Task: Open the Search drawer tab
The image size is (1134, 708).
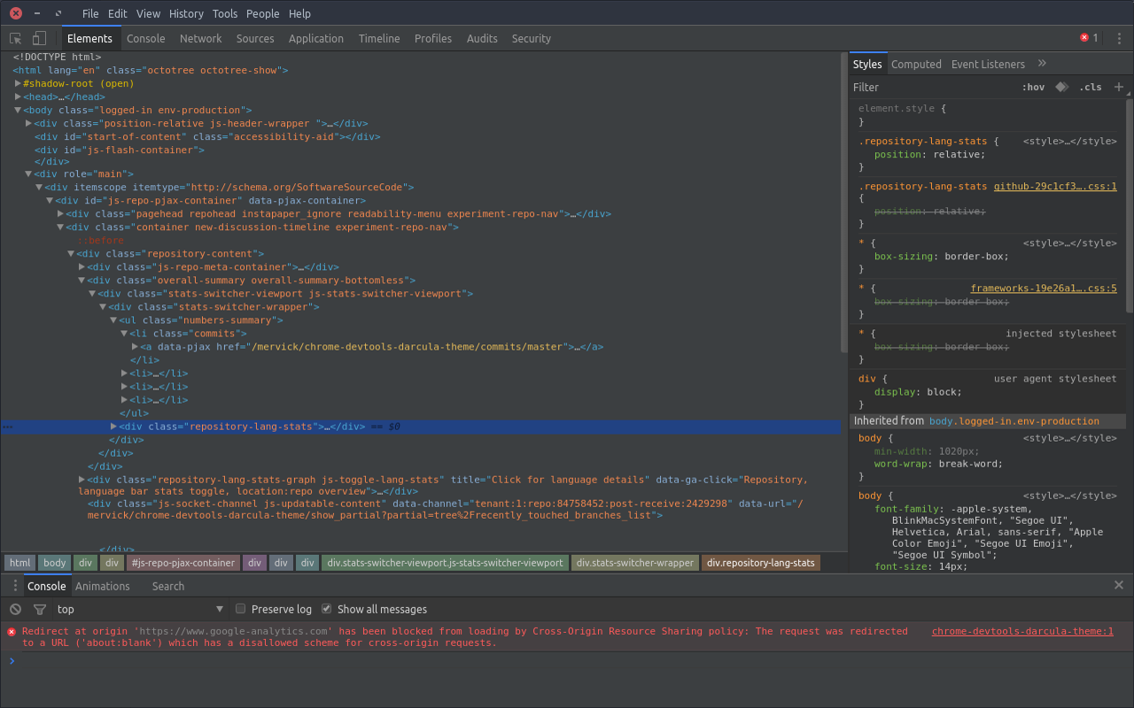Action: (167, 586)
